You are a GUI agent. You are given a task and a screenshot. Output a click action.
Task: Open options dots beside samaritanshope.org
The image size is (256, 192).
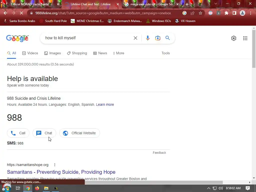(55, 165)
